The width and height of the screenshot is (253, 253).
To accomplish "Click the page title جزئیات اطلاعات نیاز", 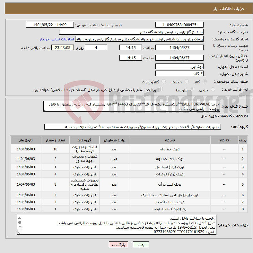I will point(229,9).
